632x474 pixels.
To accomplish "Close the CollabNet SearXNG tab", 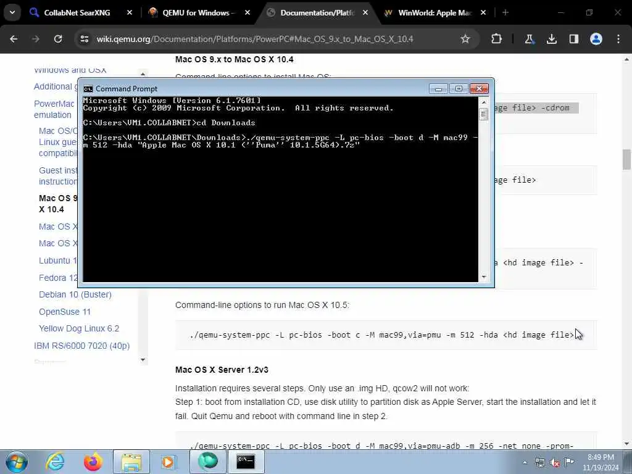I will (130, 13).
